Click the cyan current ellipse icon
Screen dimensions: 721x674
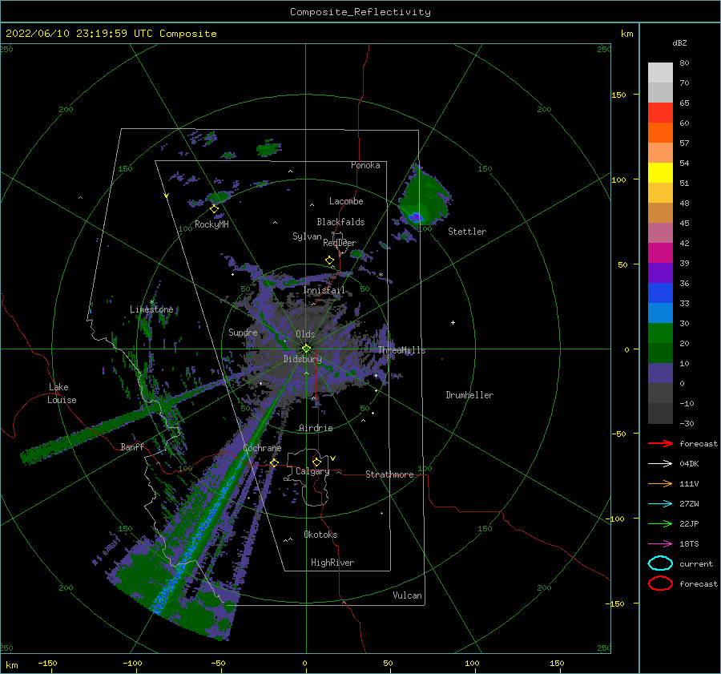tap(660, 563)
